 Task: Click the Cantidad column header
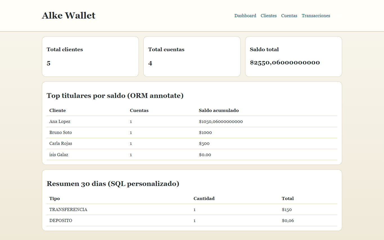pyautogui.click(x=204, y=198)
